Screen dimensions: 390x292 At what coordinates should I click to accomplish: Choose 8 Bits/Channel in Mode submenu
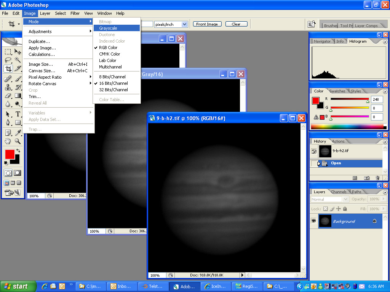[x=117, y=77]
